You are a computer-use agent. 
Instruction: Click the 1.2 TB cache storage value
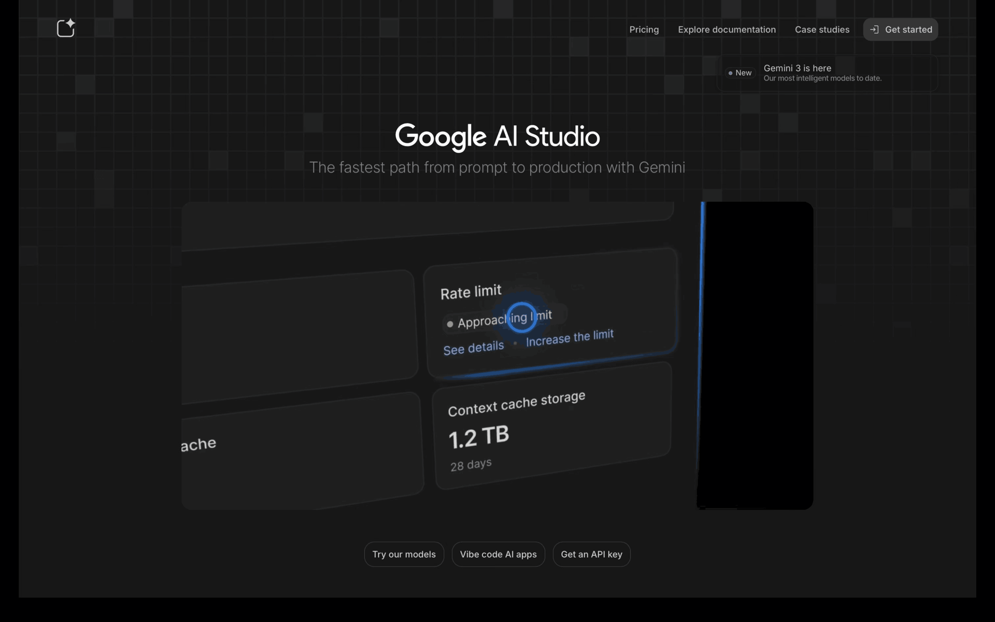click(x=478, y=437)
